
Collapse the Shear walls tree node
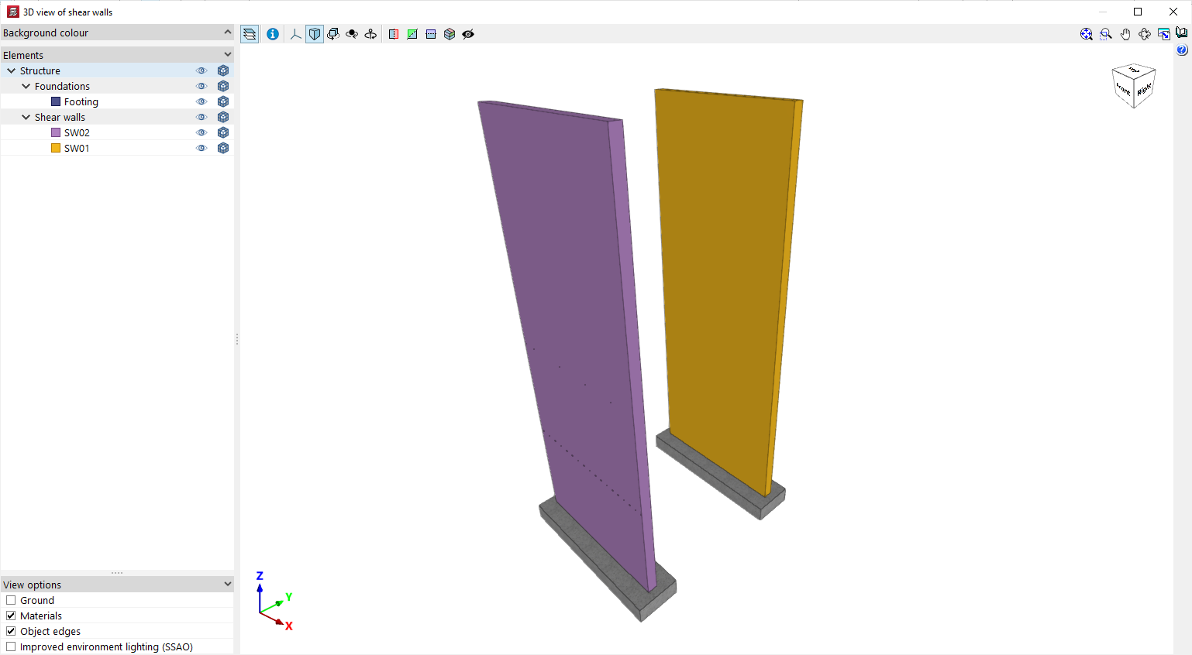pos(26,117)
